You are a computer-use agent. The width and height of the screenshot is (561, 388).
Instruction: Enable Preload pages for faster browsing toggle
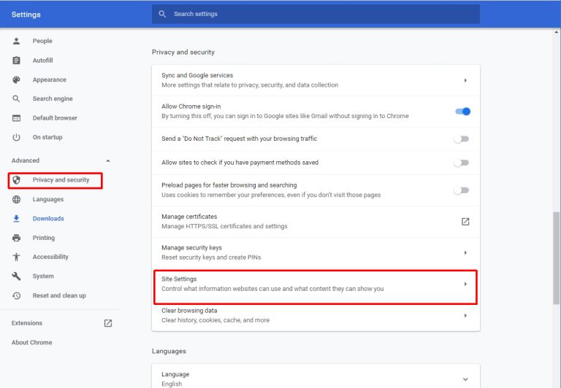461,190
